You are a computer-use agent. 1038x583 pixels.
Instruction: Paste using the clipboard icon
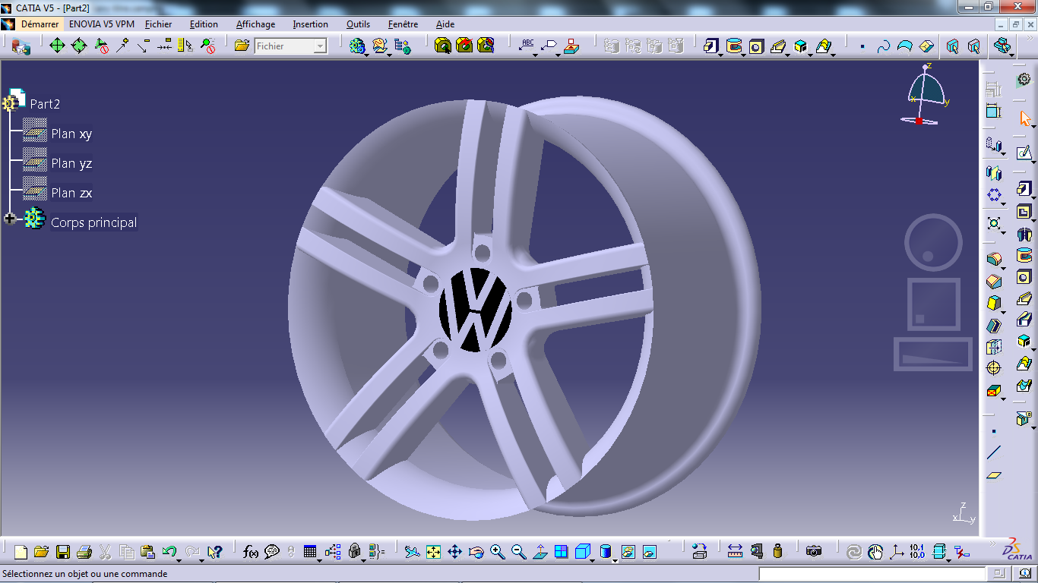click(148, 552)
